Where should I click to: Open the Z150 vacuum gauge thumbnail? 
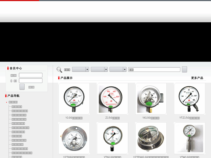coord(113,99)
